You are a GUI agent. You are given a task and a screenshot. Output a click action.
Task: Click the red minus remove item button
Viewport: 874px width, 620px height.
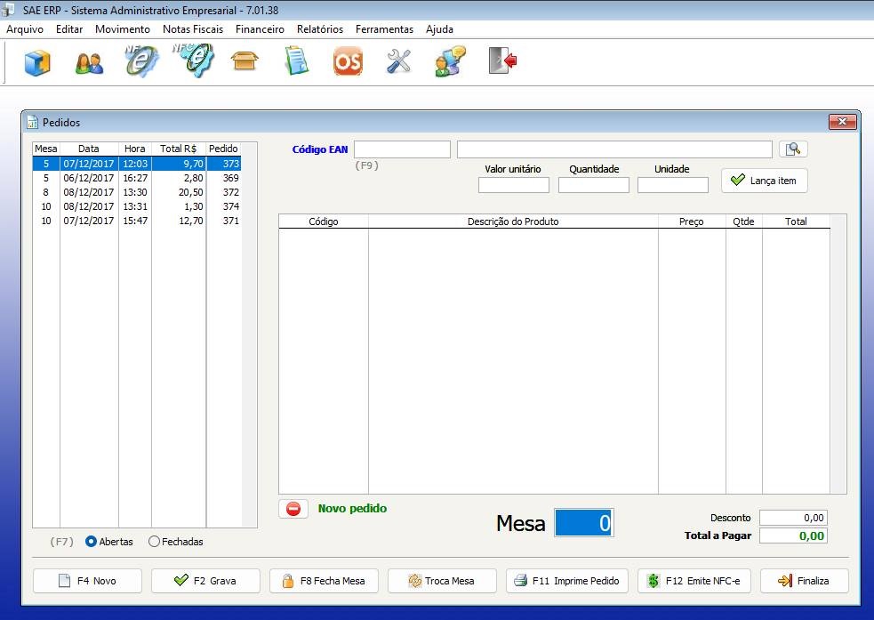click(x=293, y=509)
